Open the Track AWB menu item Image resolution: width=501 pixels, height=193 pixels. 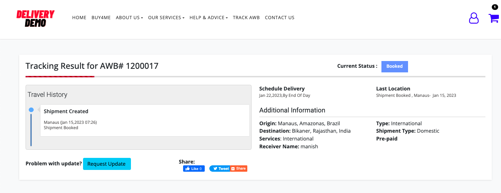[x=246, y=17]
